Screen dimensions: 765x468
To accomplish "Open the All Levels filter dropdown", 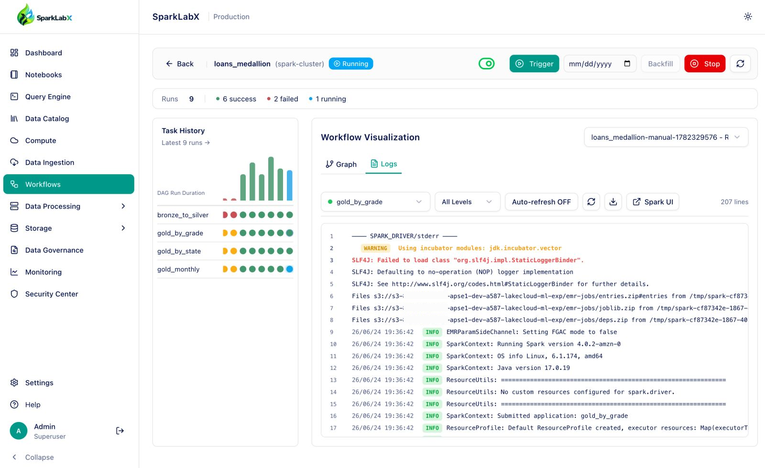I will coord(467,202).
